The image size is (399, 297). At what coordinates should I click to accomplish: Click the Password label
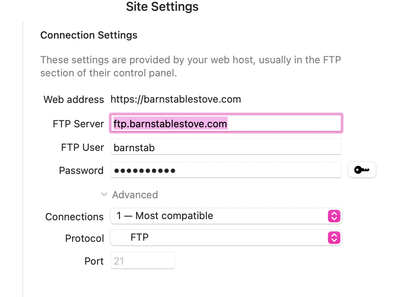81,170
